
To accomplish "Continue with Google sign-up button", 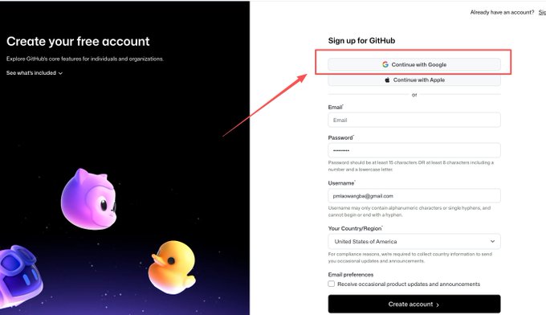I will coord(414,64).
